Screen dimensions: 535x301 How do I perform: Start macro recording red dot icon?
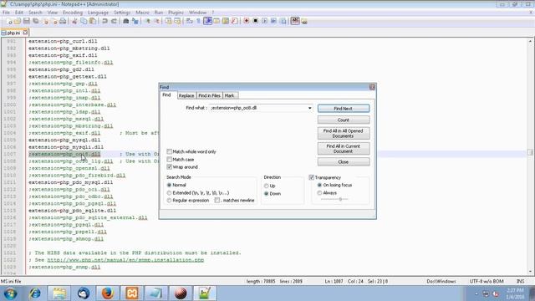tap(247, 21)
